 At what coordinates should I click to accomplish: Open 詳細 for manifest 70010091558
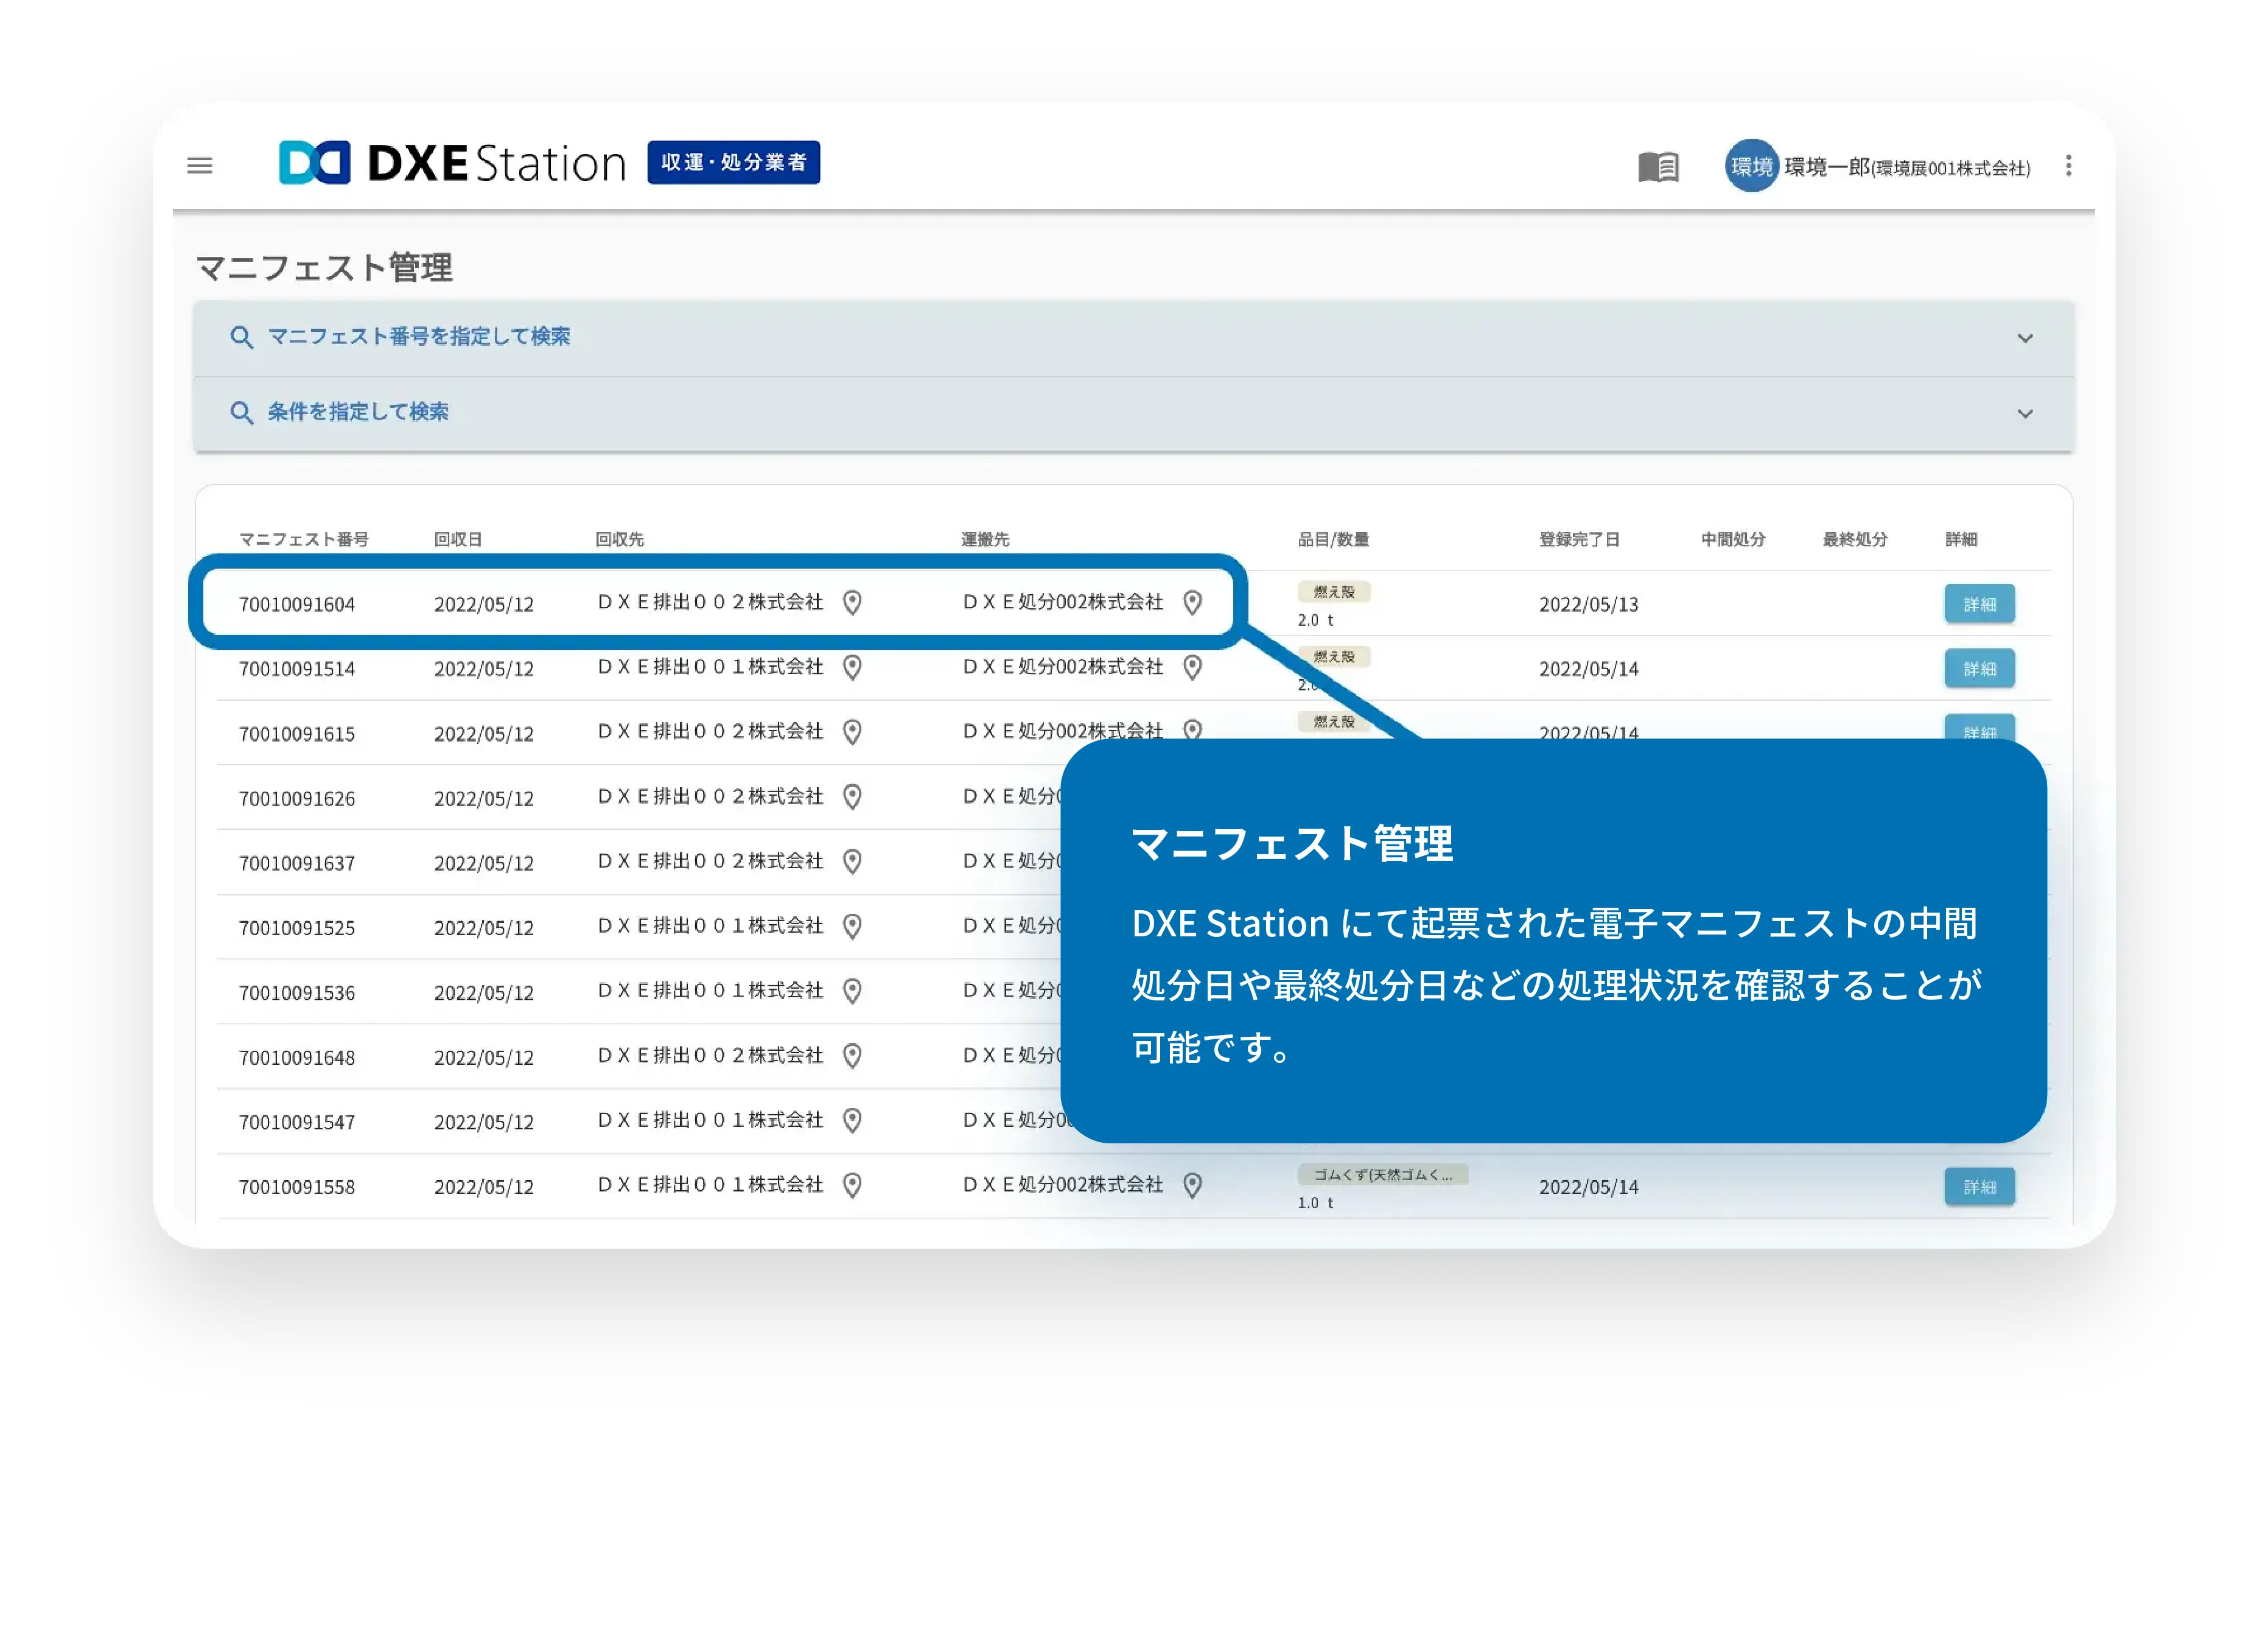coord(1979,1186)
